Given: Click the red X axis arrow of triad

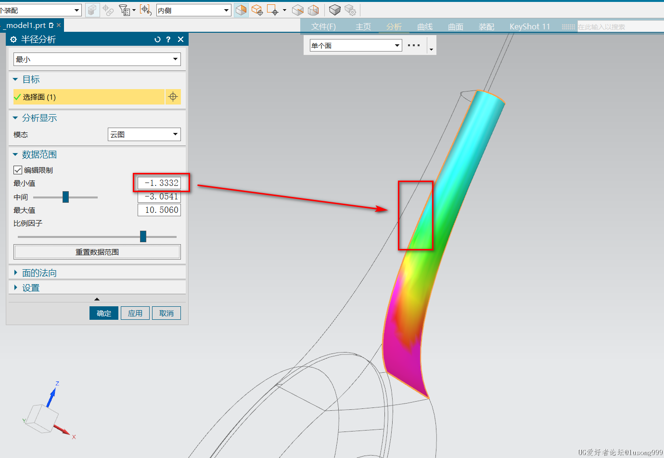Looking at the screenshot, I should point(63,431).
